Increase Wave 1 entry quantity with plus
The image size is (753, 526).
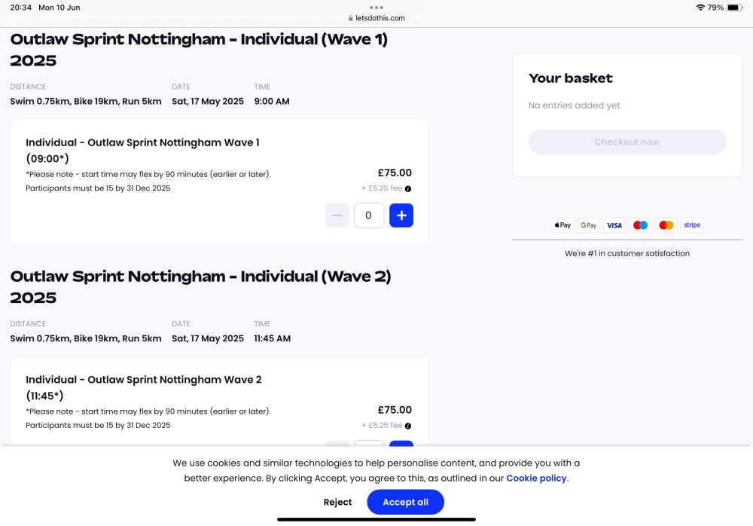pos(401,216)
